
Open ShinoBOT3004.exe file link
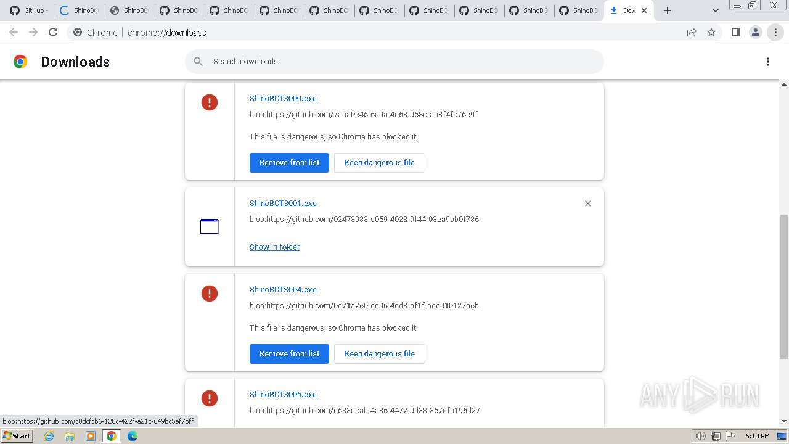pos(283,289)
